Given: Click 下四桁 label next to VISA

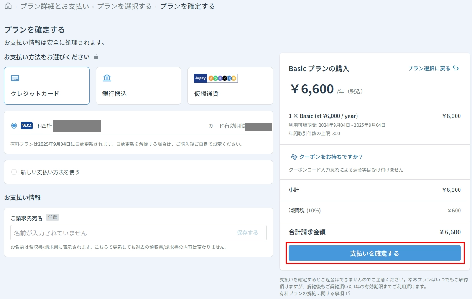Looking at the screenshot, I should tap(44, 126).
